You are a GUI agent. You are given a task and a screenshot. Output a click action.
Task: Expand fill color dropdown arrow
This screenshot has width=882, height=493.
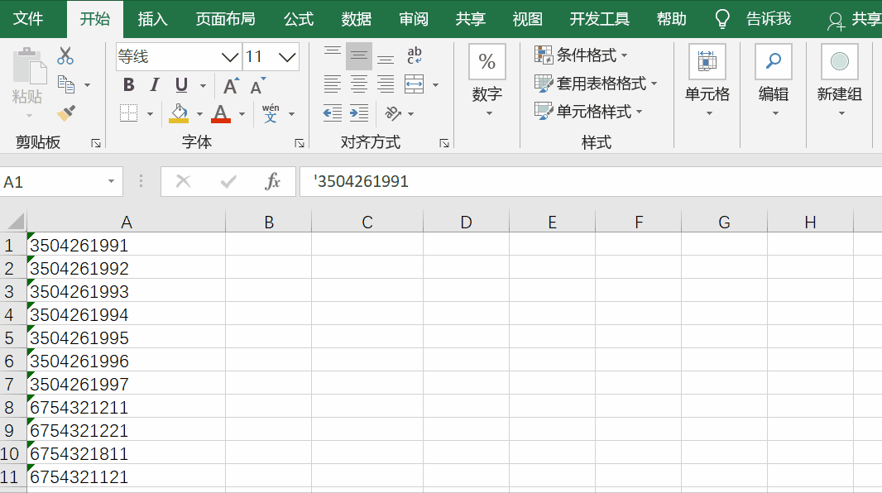(x=199, y=114)
